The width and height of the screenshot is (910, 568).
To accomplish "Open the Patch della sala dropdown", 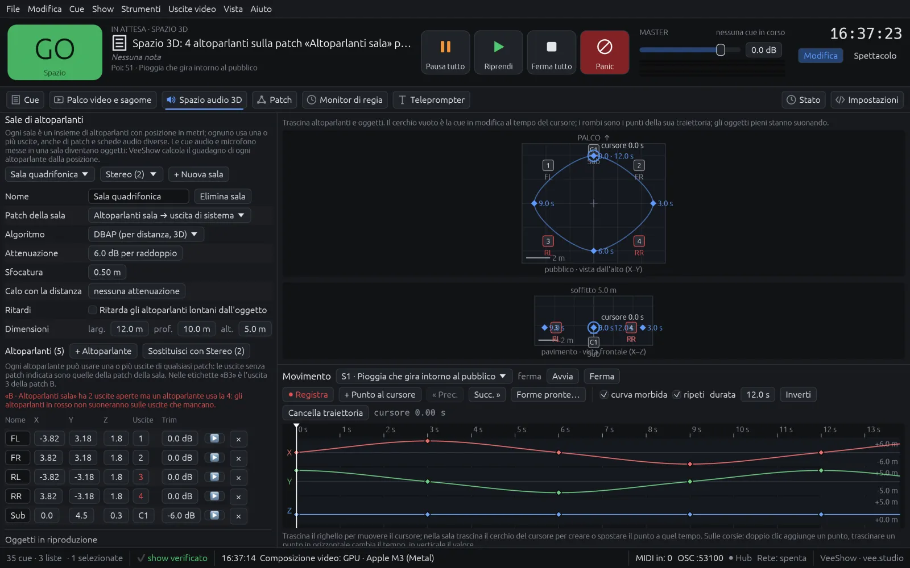I will coord(169,215).
